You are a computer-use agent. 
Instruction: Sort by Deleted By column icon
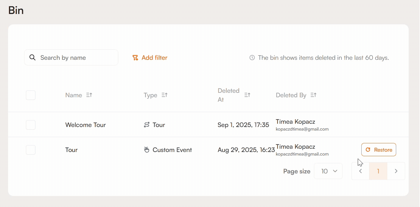point(313,95)
